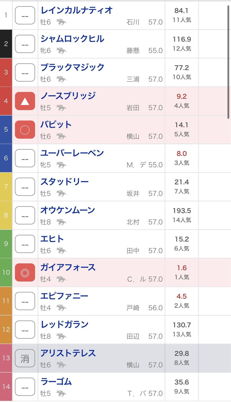
Task: Open horse page for ガイアフォース
Action: [x=68, y=267]
